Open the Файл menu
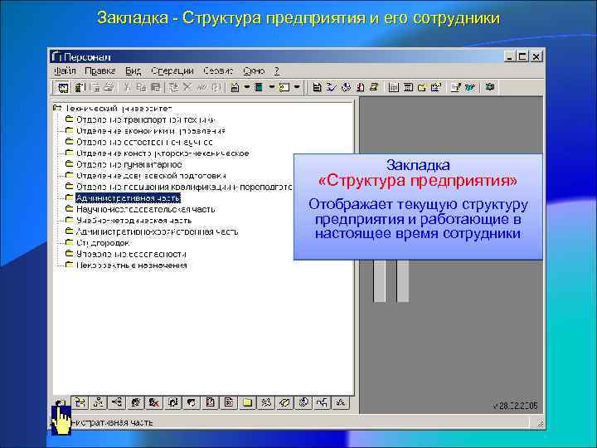597x448 pixels. click(65, 71)
